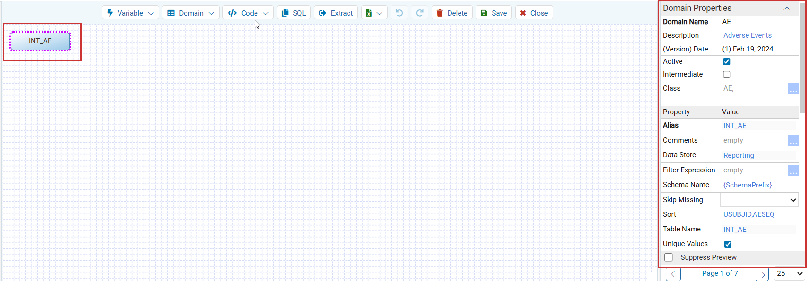Open Filter Expression ellipsis button
Screen dimensions: 807x281
(793, 170)
